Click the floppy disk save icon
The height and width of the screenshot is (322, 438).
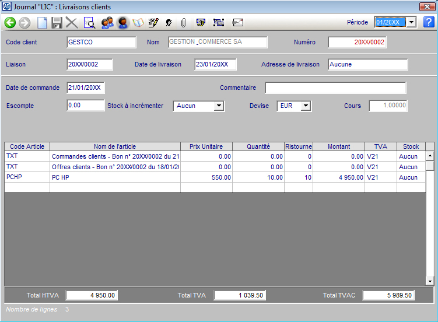(57, 23)
